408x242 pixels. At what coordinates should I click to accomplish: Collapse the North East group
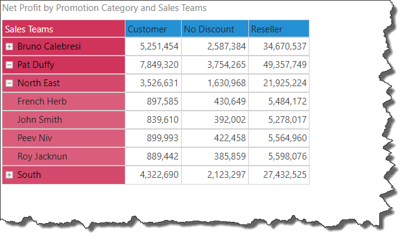point(9,83)
